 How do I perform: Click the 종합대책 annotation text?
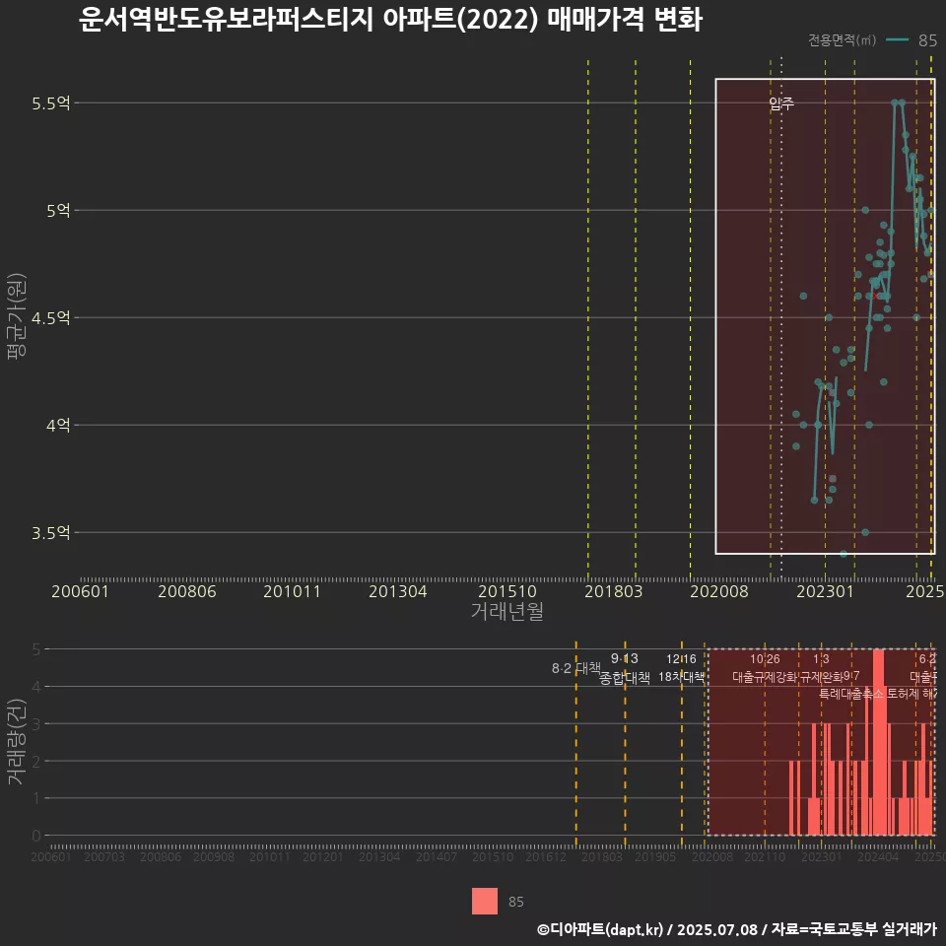625,678
